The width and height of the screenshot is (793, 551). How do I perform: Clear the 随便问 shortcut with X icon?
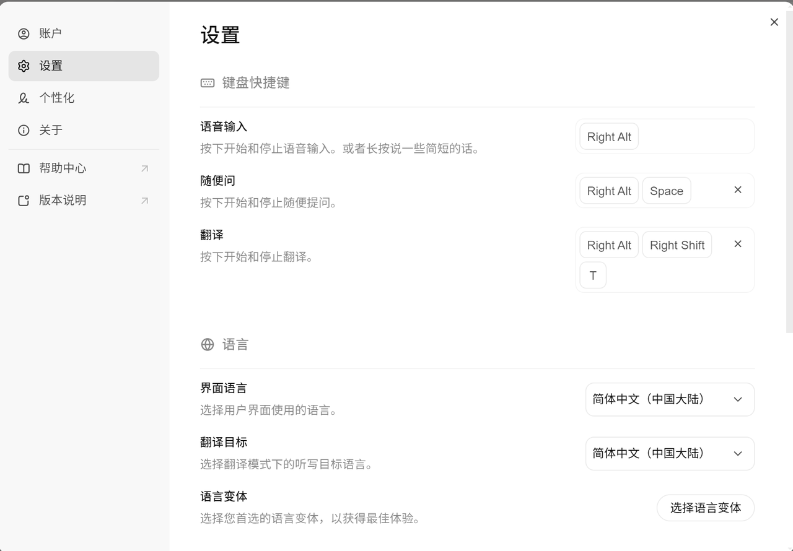coord(737,190)
